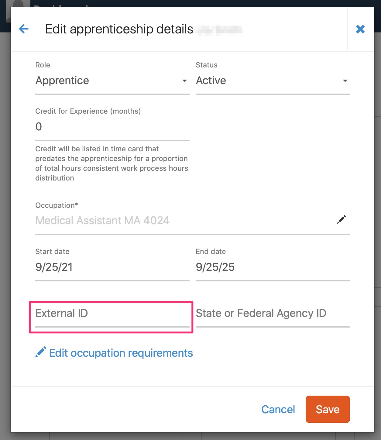Click the Medical Assistant MA 4024 occupation field
381x440 pixels.
click(x=102, y=220)
